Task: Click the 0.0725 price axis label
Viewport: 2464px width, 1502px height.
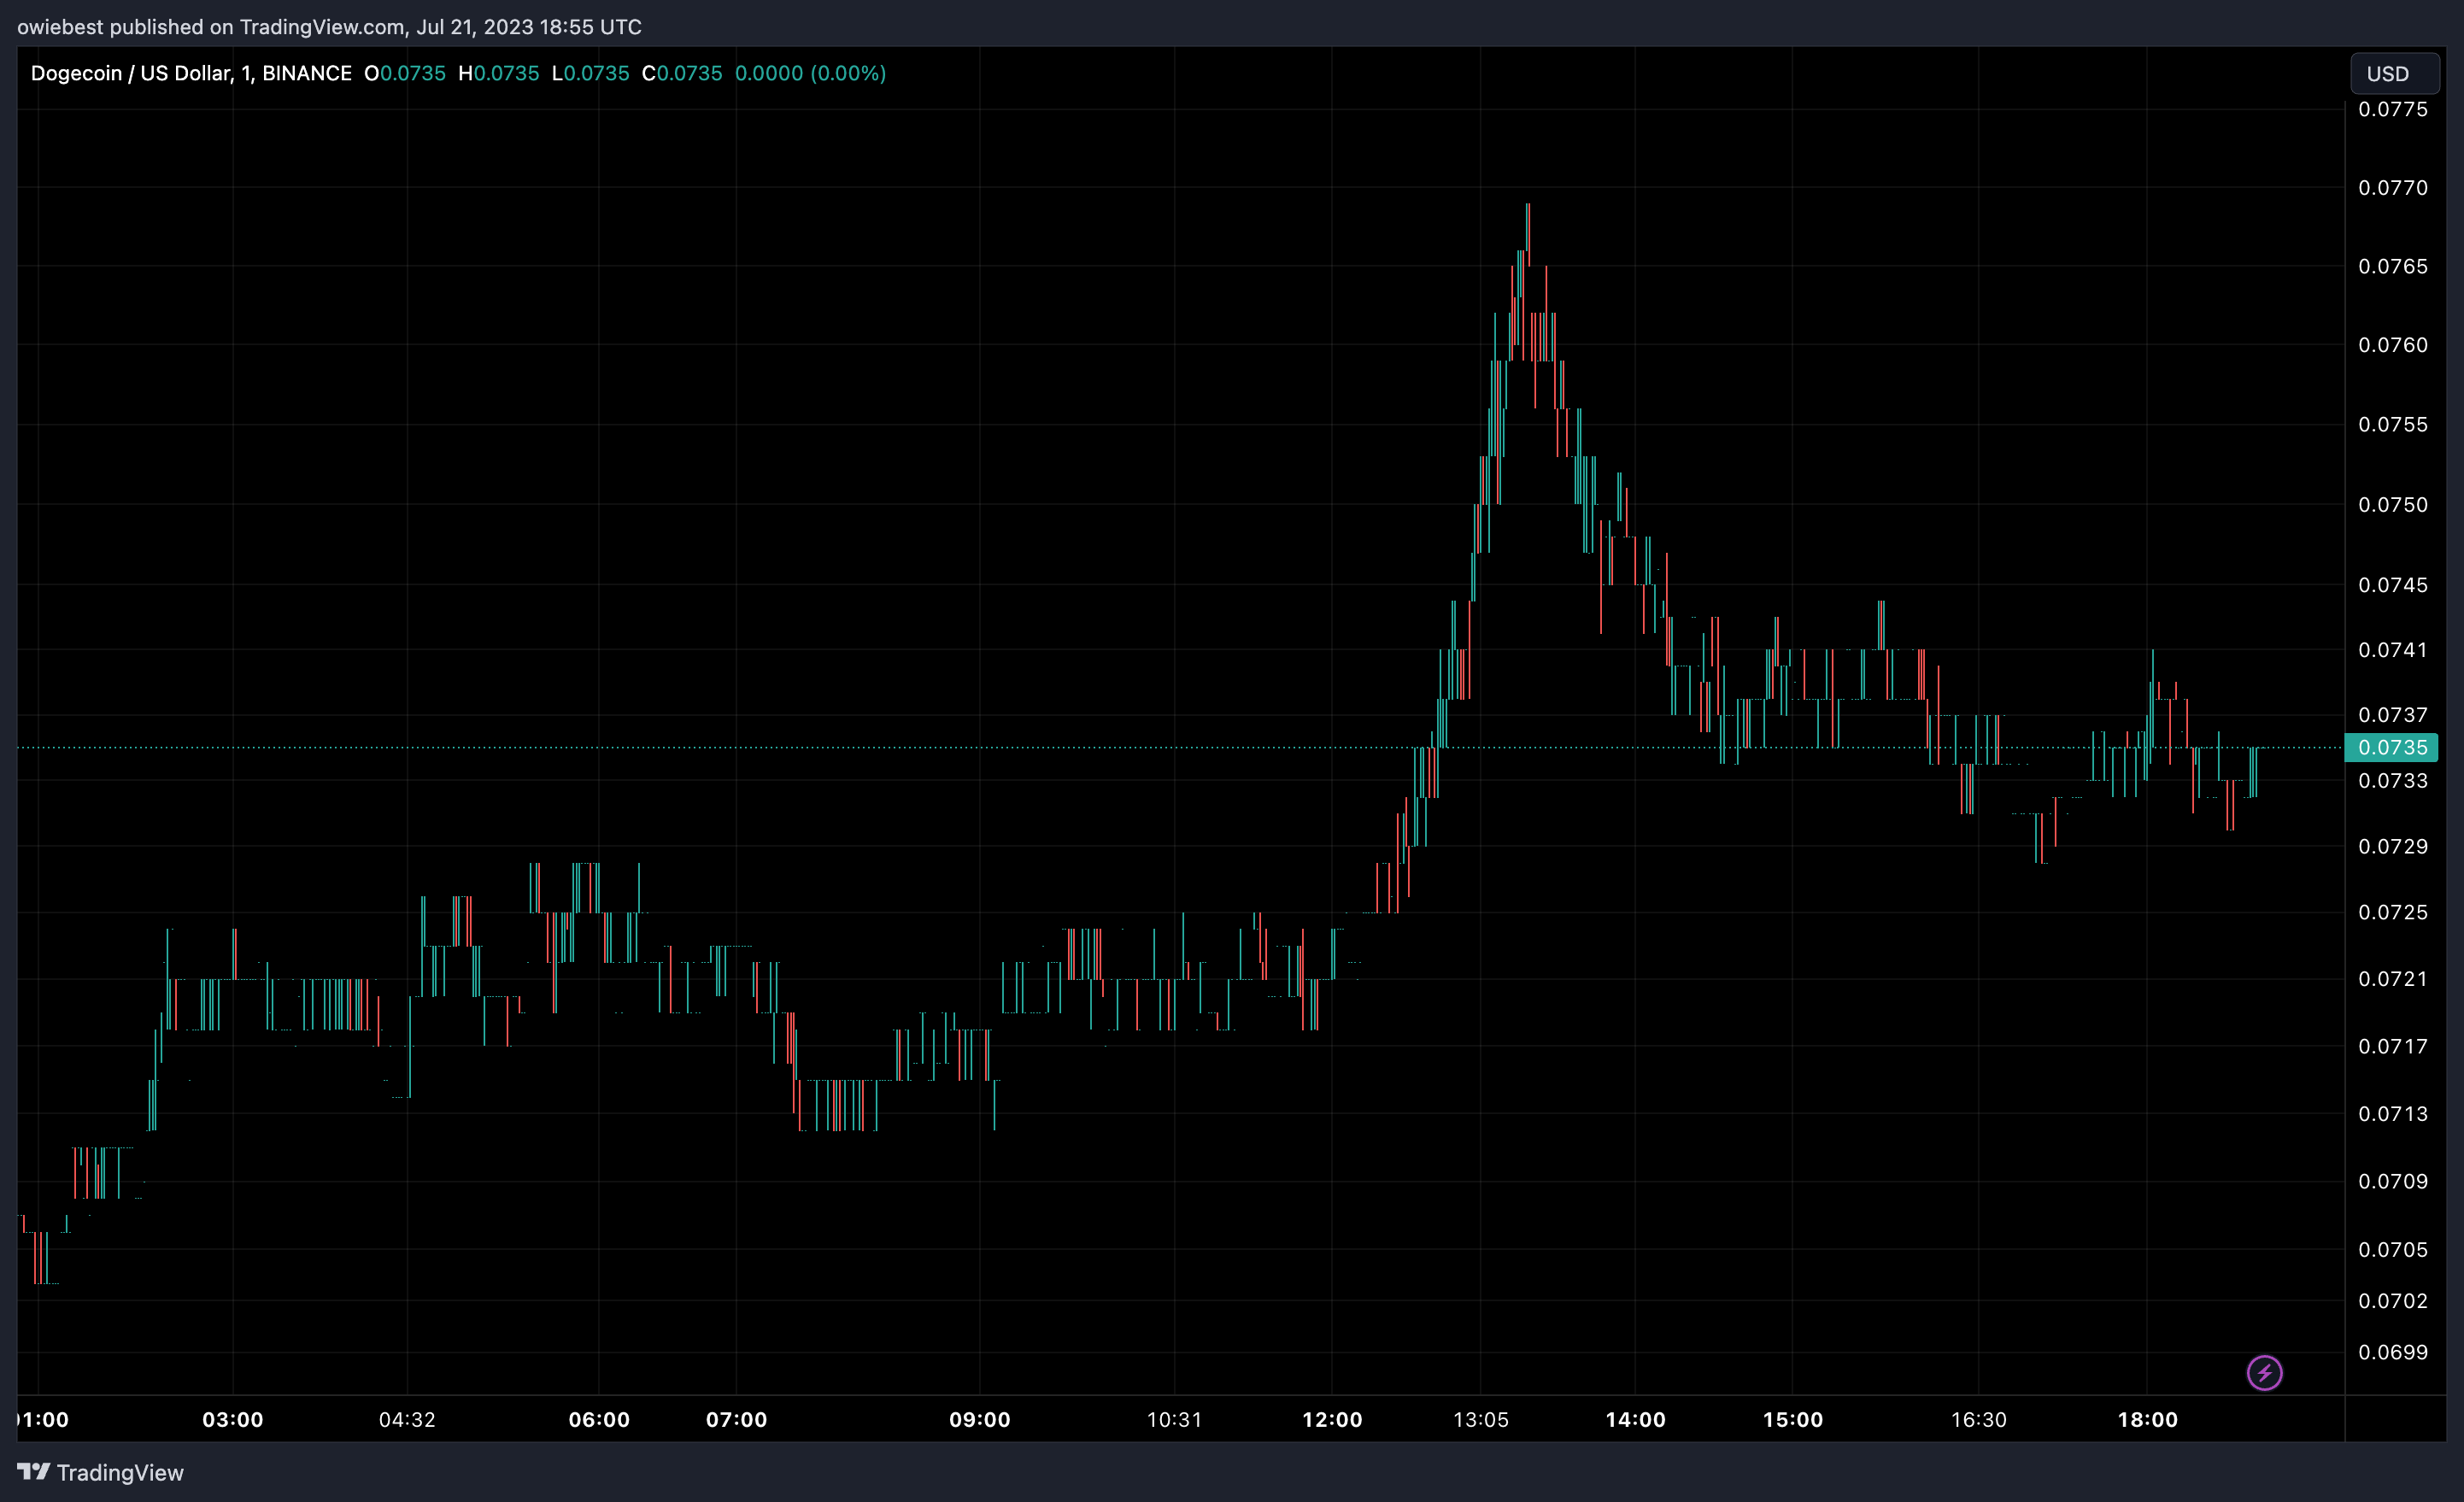Action: coord(2392,912)
